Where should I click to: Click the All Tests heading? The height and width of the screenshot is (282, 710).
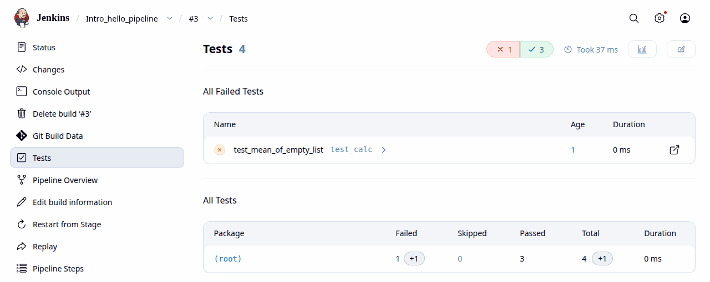(x=220, y=200)
